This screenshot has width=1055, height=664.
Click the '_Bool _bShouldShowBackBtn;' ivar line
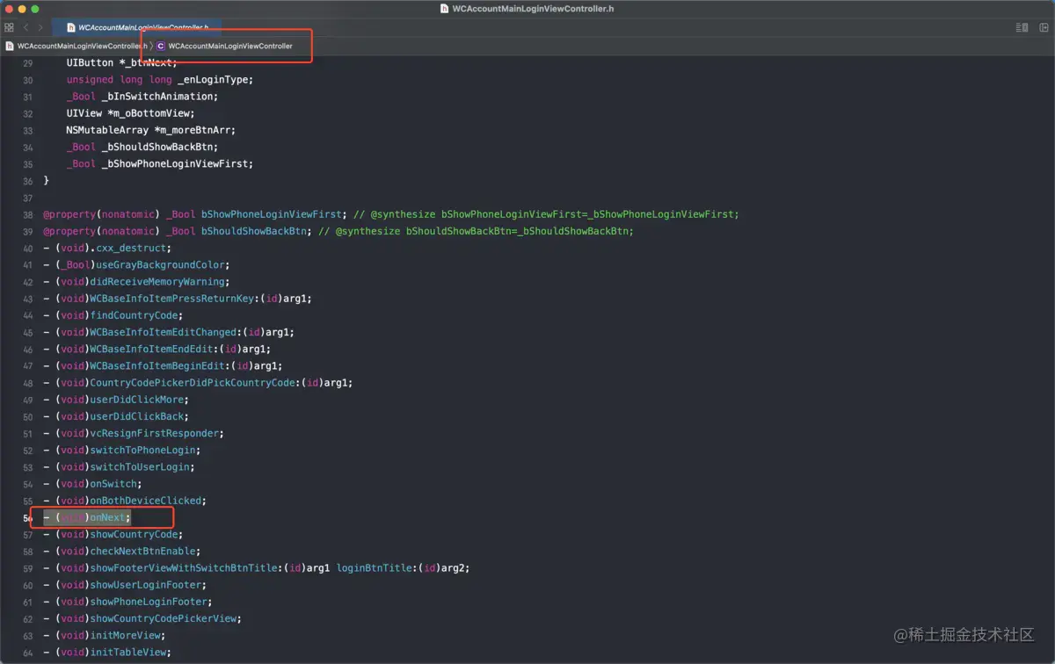point(142,147)
